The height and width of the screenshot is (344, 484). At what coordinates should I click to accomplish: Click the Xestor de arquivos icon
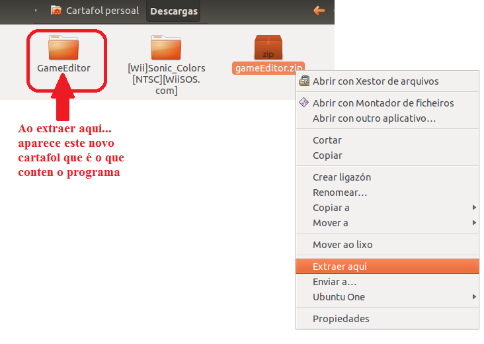point(304,81)
